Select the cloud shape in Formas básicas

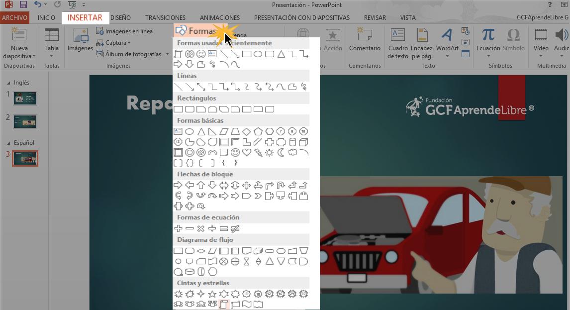(292, 152)
